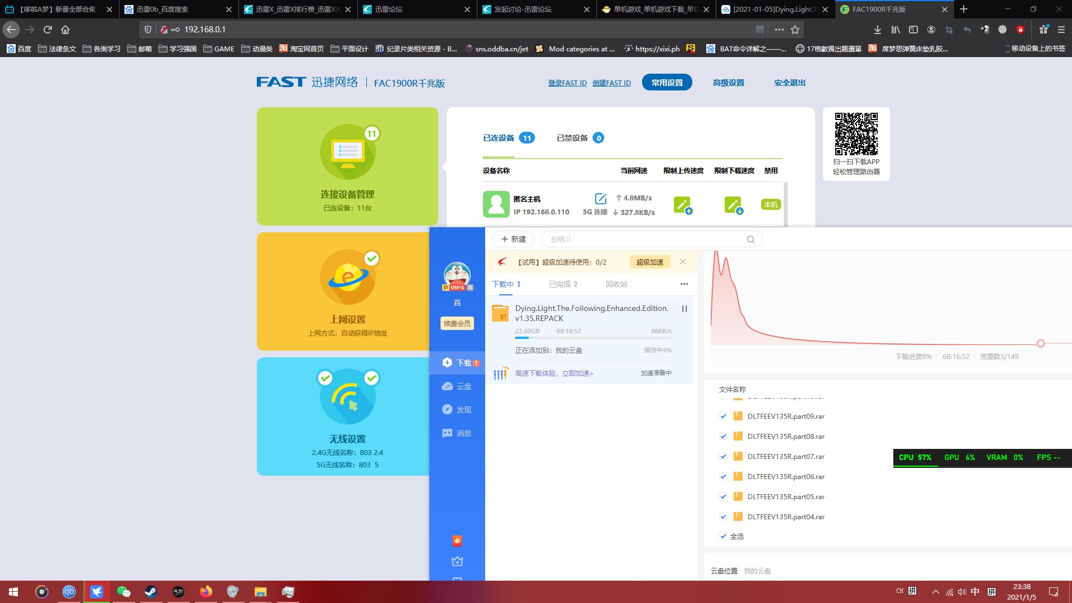The height and width of the screenshot is (603, 1072).
Task: Click the search magnifier icon in Xunlei
Action: 750,240
